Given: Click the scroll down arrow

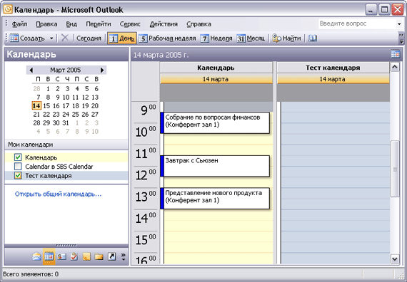Looking at the screenshot, I should pos(395,258).
